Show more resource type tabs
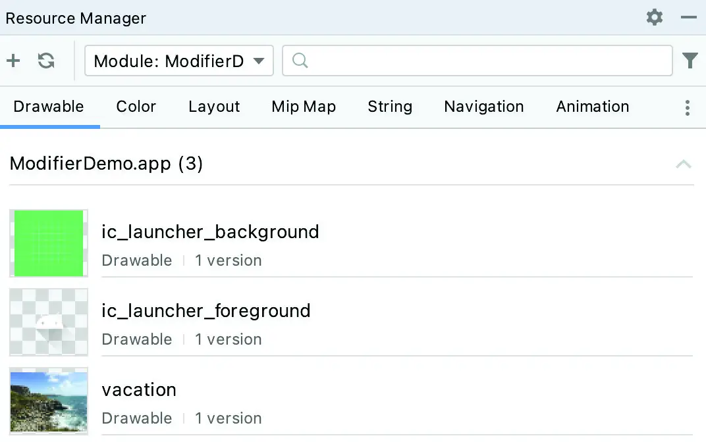This screenshot has width=706, height=442. coord(687,107)
